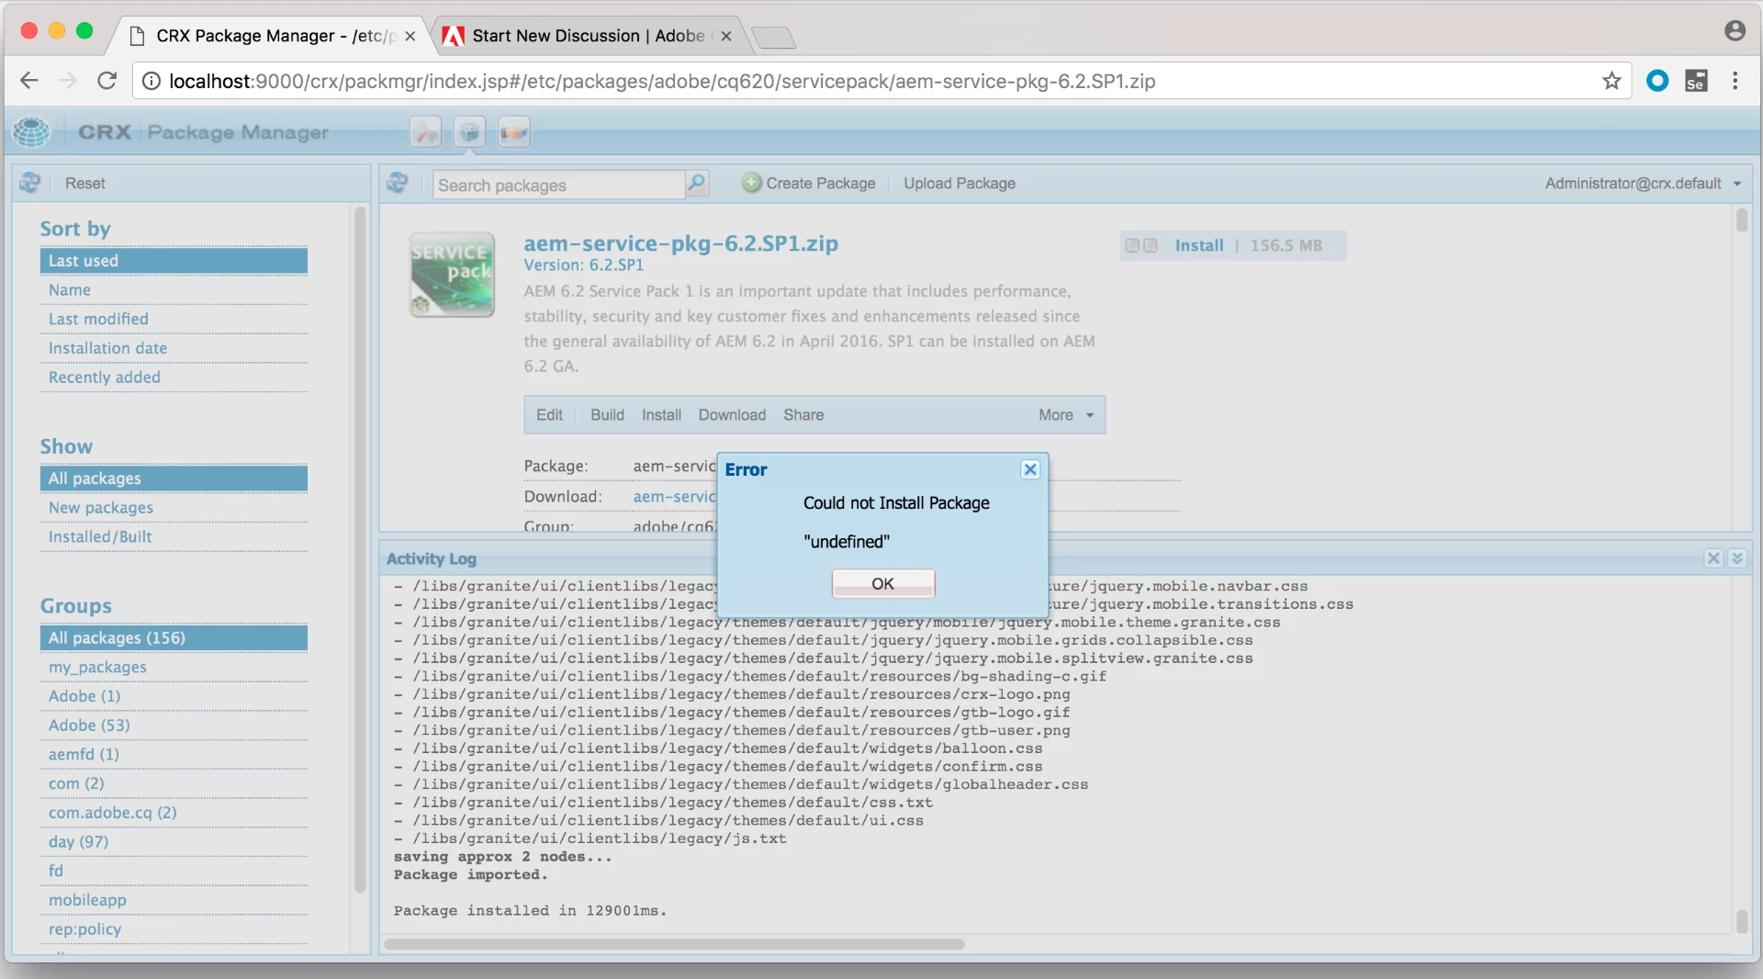
Task: Focus the Search packages field
Action: (559, 185)
